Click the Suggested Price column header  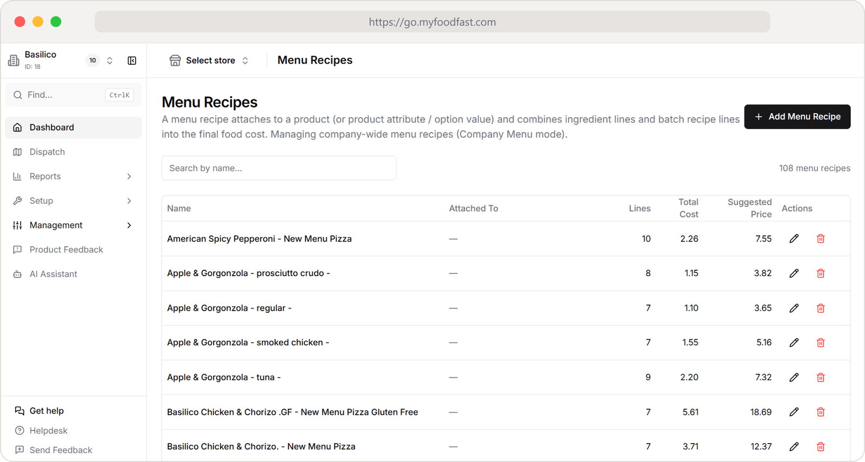click(750, 208)
